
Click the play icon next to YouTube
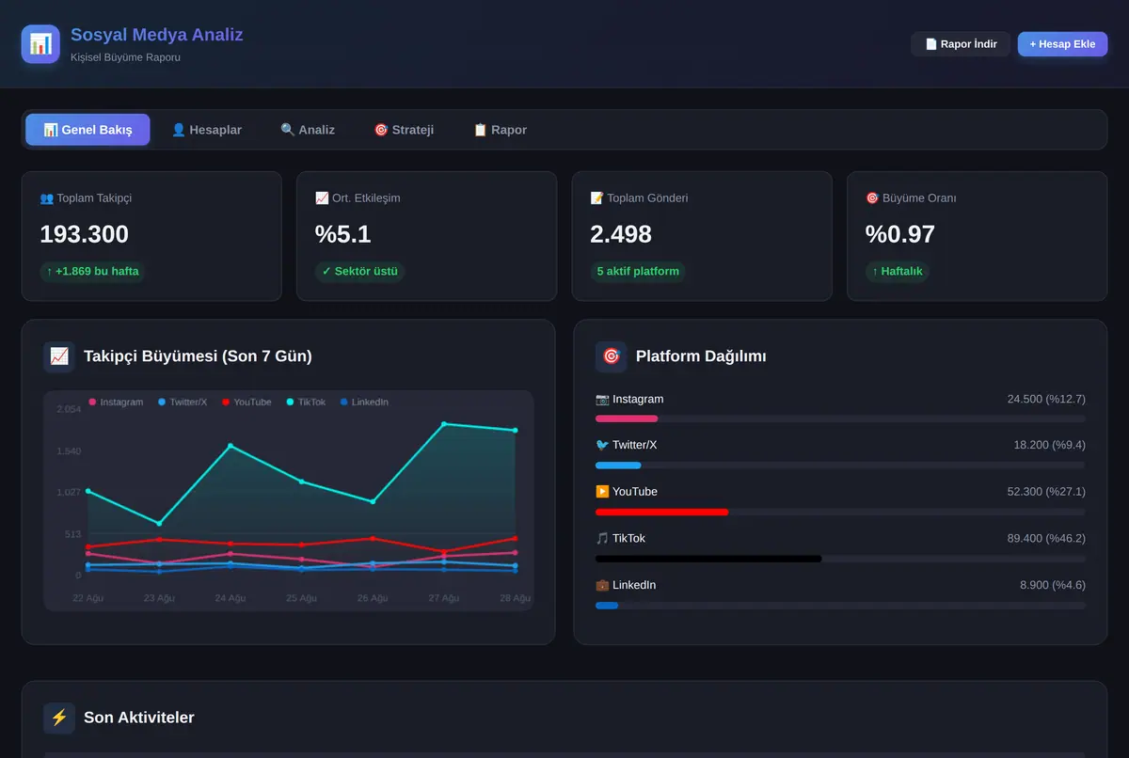[602, 492]
